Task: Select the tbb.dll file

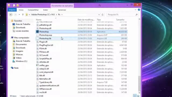Action: tap(42, 75)
